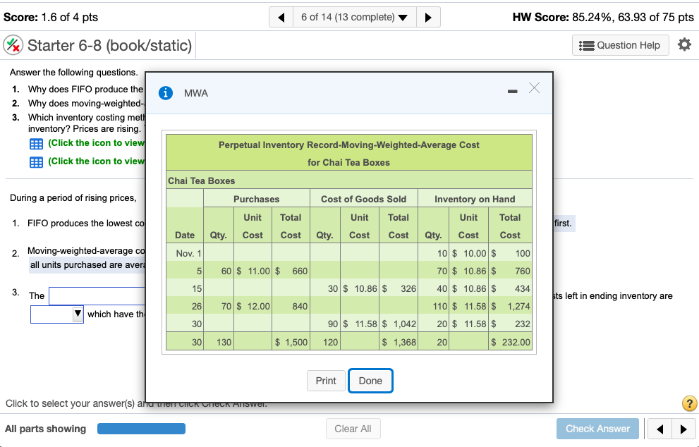Close the MWA dialog with X

click(x=534, y=88)
